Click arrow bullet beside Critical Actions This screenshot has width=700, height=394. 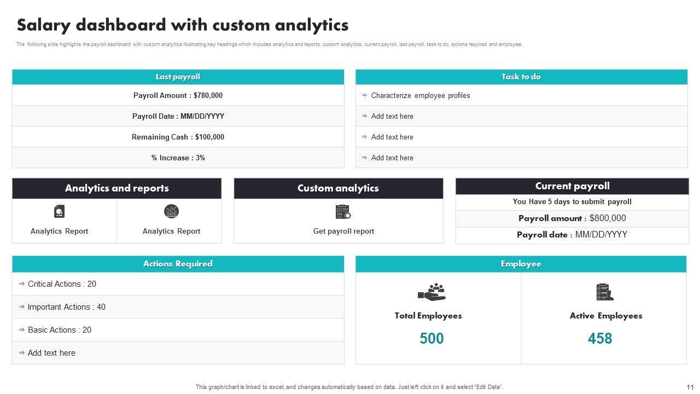[22, 284]
